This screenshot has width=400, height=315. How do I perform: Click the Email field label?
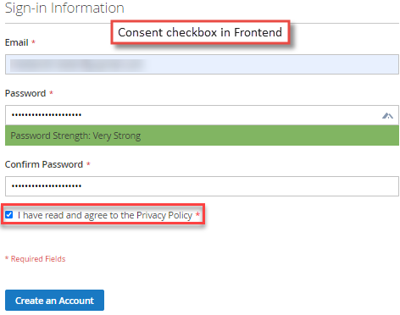coord(16,42)
